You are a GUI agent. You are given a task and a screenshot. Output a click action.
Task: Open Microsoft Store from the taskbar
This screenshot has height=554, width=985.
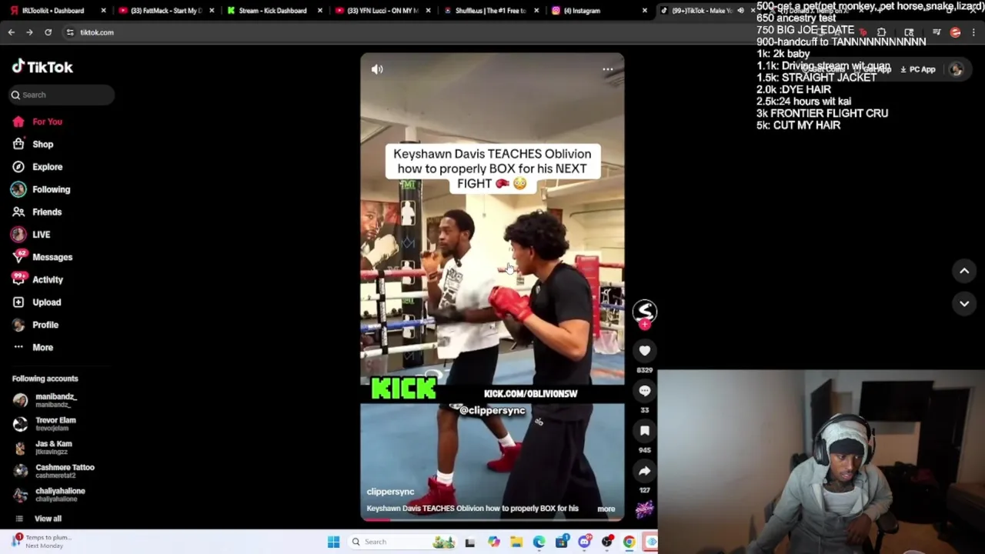click(x=562, y=542)
